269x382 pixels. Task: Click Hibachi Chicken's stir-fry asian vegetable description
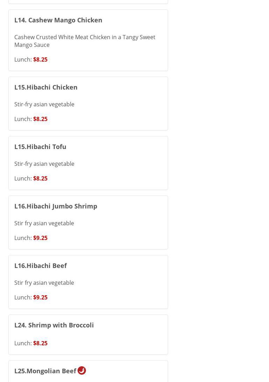pyautogui.click(x=44, y=104)
